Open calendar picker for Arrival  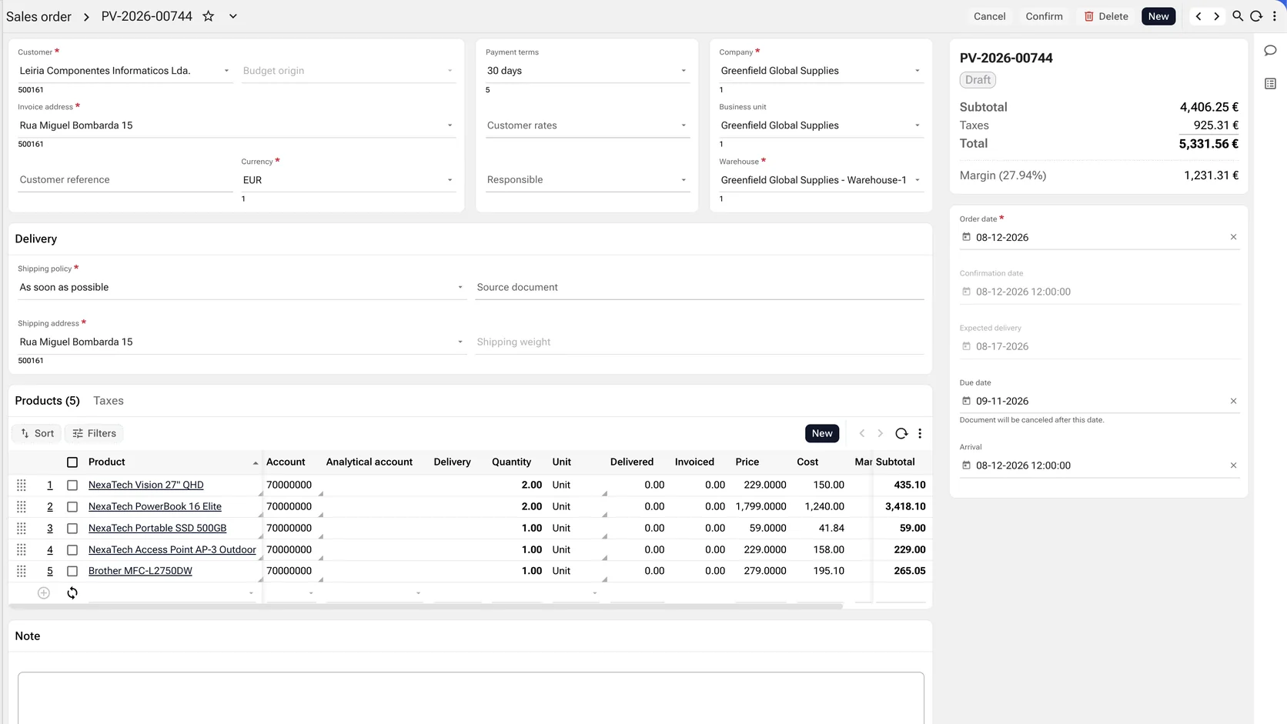pos(967,465)
